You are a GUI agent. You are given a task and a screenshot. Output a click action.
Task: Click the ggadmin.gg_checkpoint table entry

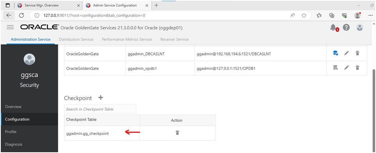[x=88, y=134]
